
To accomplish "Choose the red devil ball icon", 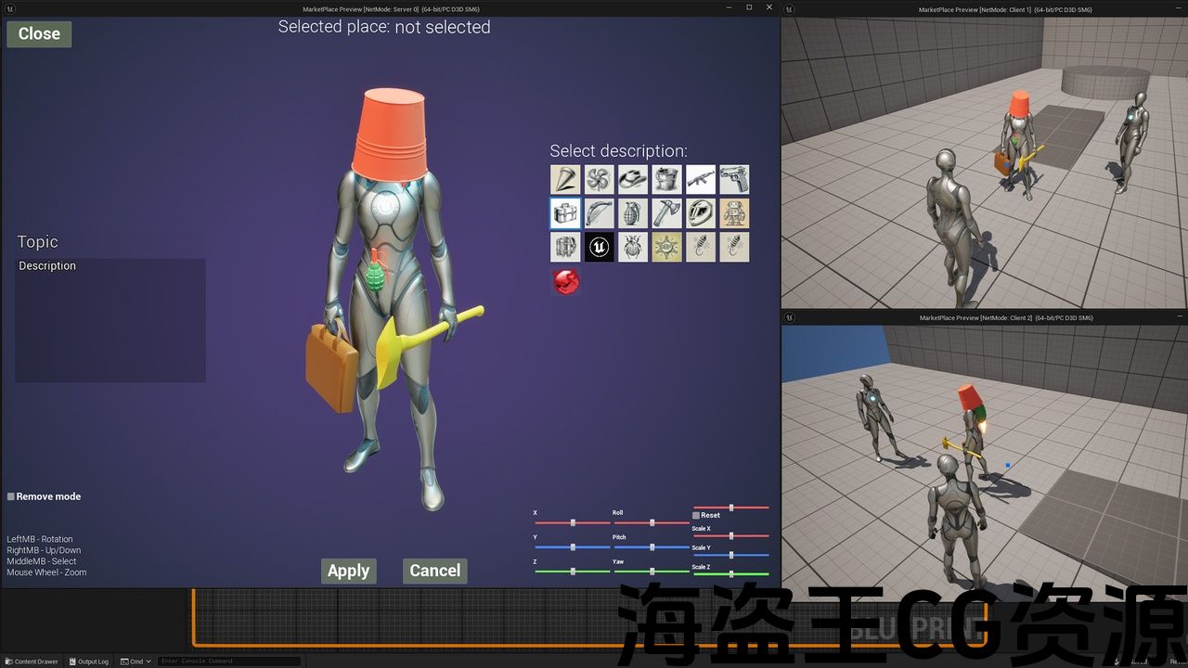I will [565, 281].
